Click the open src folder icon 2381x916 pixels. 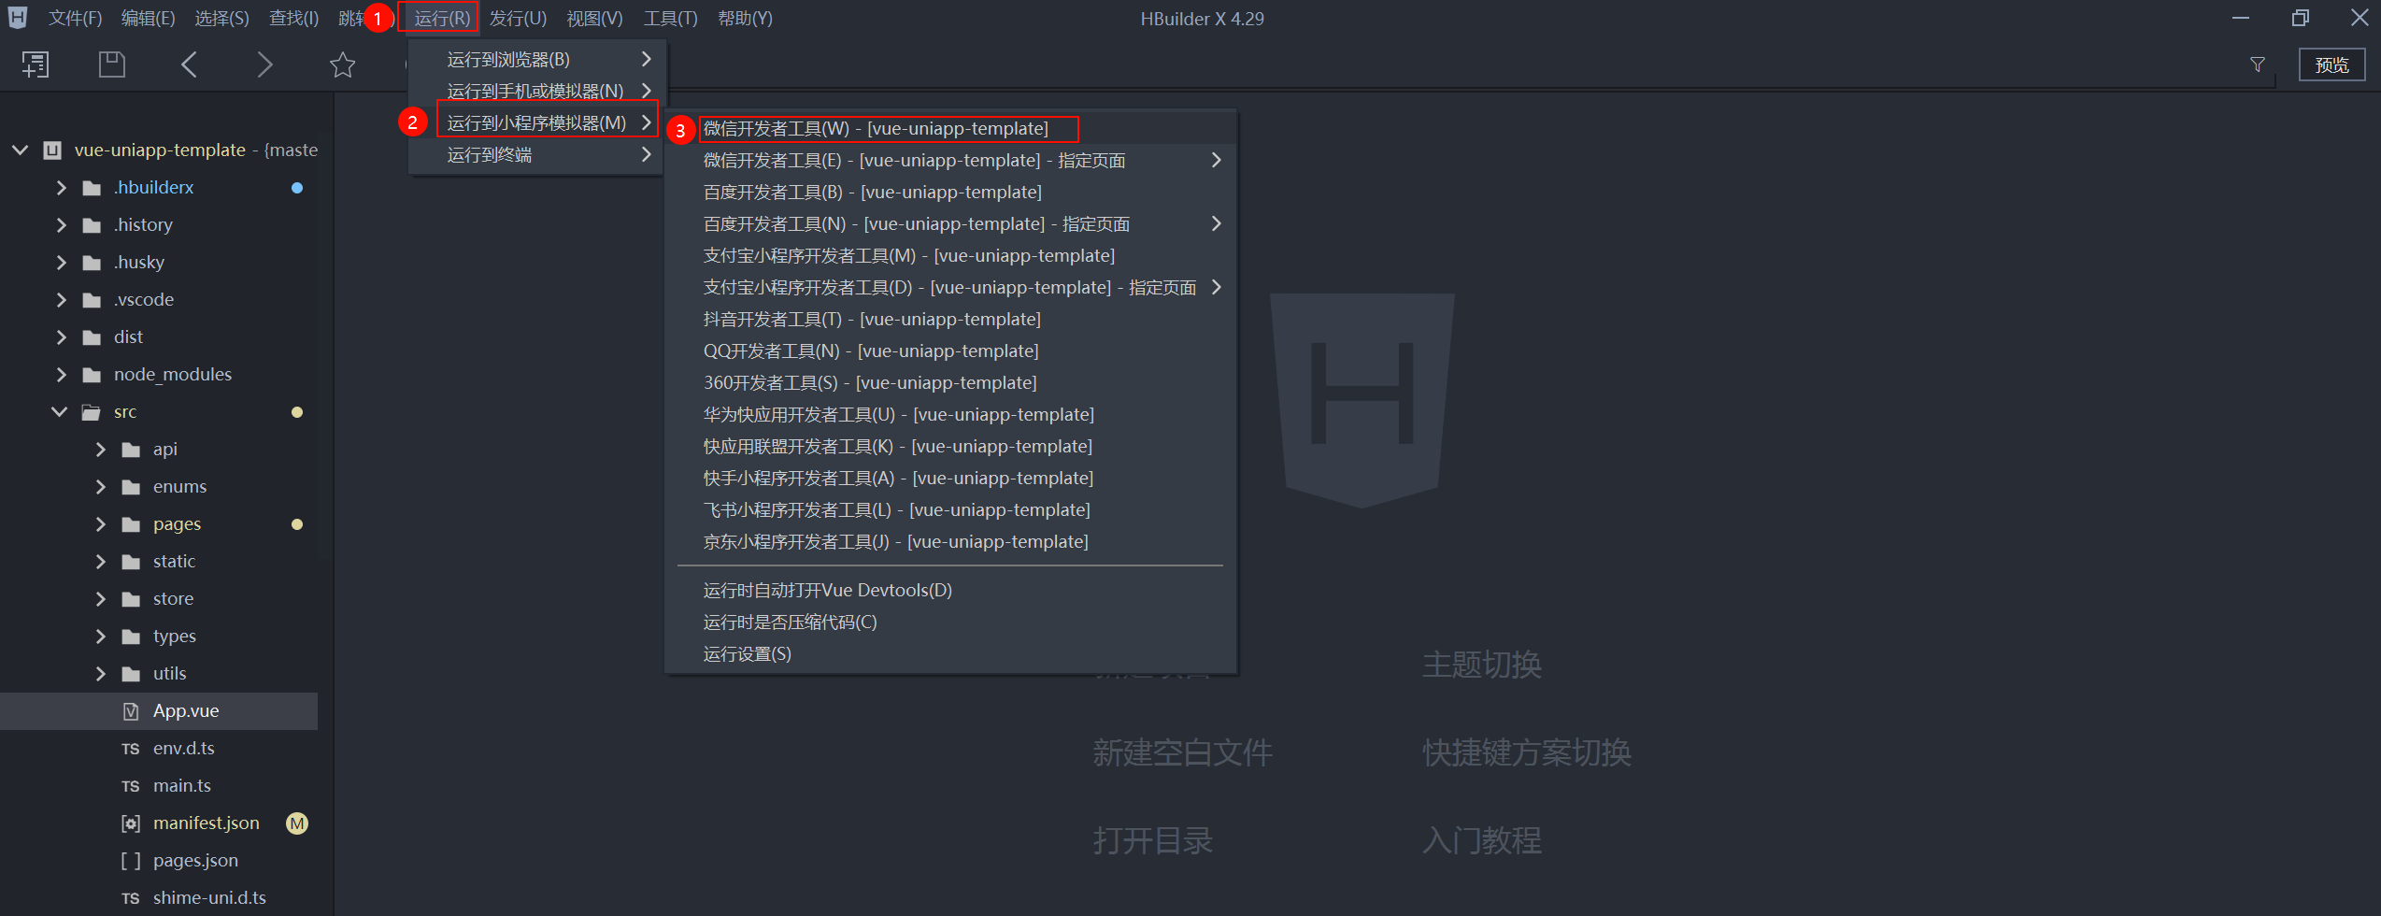click(92, 412)
